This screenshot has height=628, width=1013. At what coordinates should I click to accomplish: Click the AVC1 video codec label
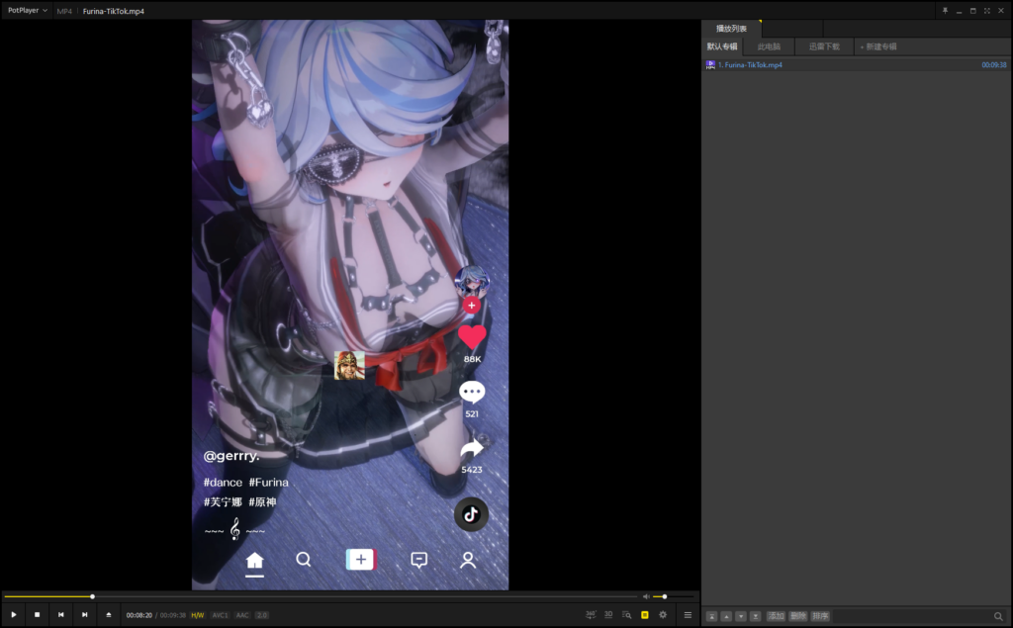click(220, 615)
